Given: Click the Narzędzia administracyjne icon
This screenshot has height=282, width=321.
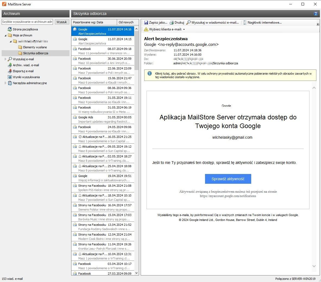Looking at the screenshot, I should pos(10,83).
